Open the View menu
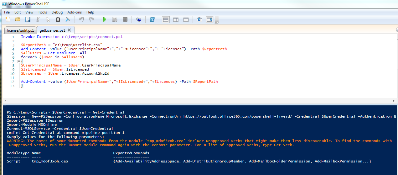 click(29, 12)
